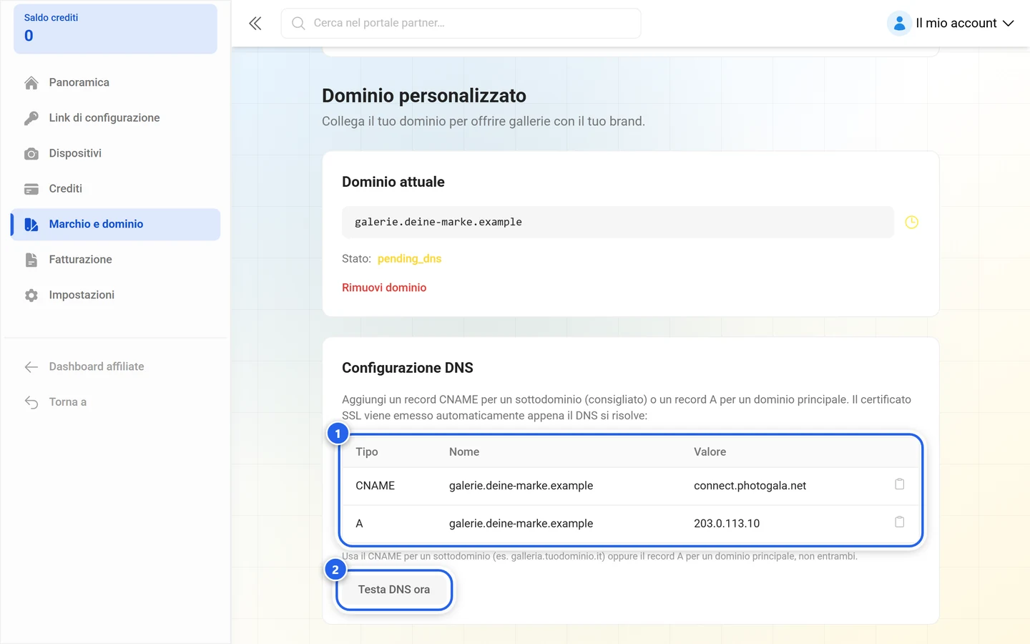Focus the Cerca nel portale partner search field

click(x=461, y=24)
